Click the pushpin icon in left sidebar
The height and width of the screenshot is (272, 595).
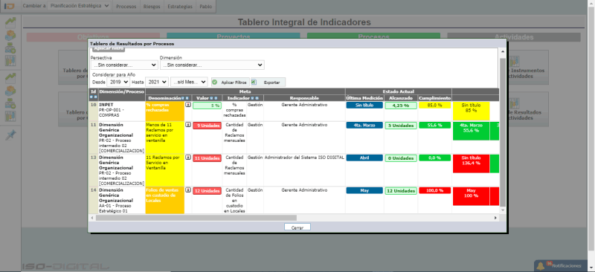10,135
